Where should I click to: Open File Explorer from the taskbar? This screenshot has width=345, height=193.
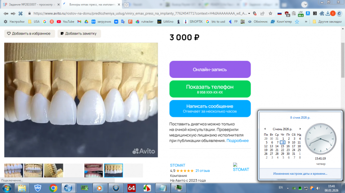click(22, 188)
